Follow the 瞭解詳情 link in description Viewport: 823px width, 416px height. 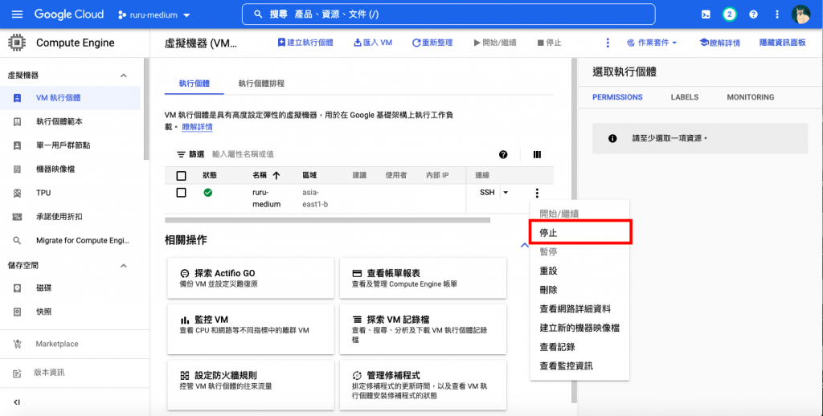[x=198, y=127]
